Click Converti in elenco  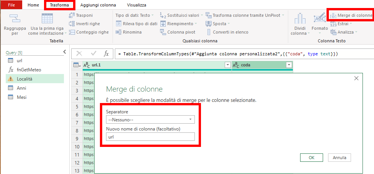coord(227,32)
